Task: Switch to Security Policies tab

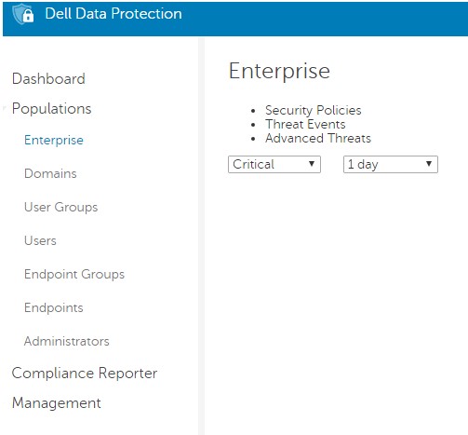Action: (314, 110)
